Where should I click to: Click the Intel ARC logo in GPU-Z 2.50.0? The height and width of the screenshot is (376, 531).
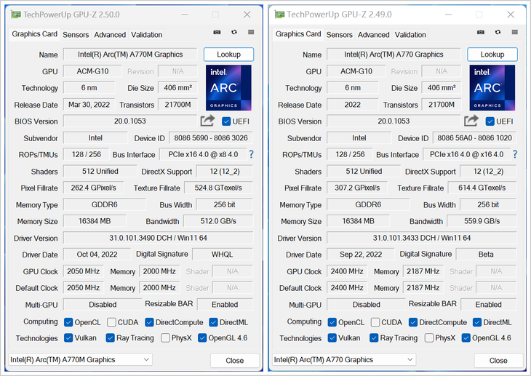click(228, 88)
